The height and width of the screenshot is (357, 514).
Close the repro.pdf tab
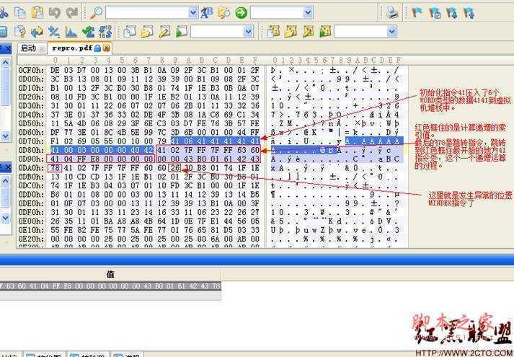coord(106,48)
